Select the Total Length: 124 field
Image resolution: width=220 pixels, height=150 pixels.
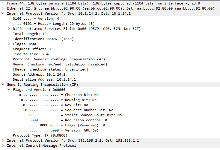(26, 34)
